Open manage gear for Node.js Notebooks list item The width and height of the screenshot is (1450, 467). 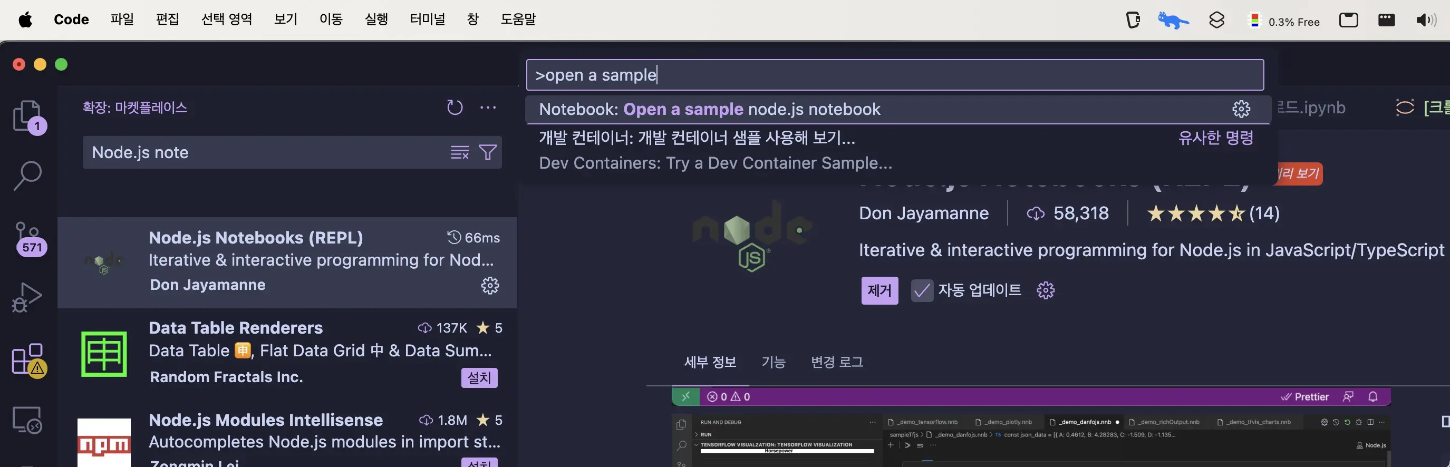[490, 285]
